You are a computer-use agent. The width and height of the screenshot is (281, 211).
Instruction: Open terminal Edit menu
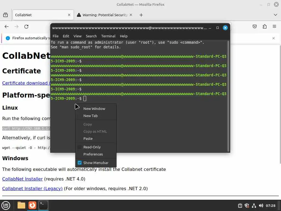click(66, 36)
